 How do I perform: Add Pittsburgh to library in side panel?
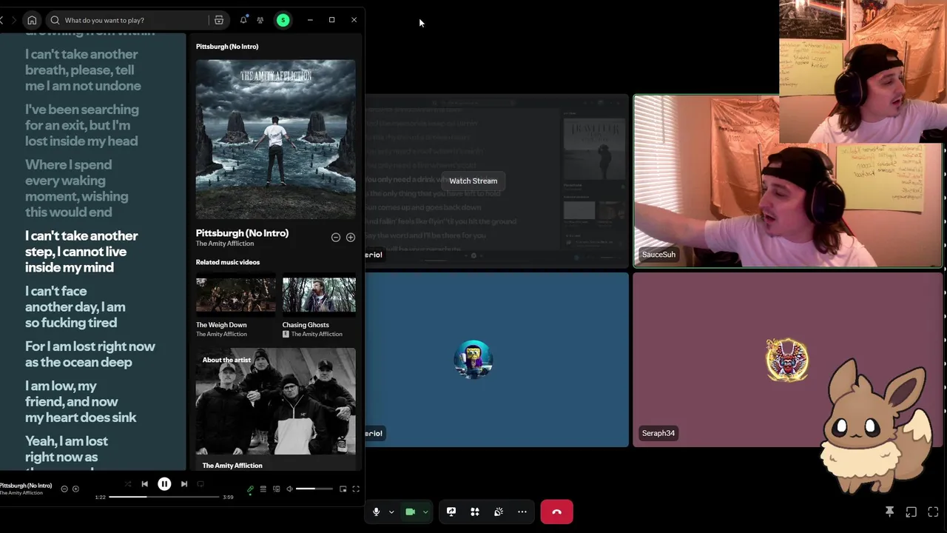(x=351, y=238)
